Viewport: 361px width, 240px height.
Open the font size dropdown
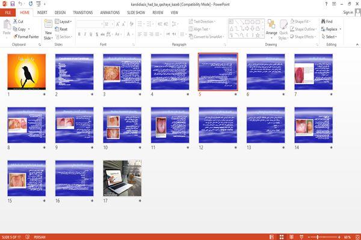click(113, 24)
